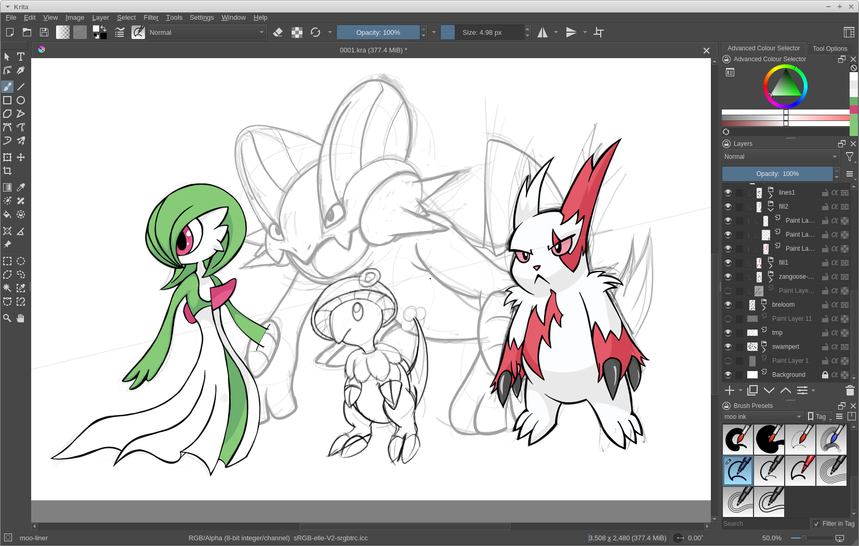The width and height of the screenshot is (859, 546).
Task: Move layer down with arrow button
Action: pyautogui.click(x=769, y=390)
